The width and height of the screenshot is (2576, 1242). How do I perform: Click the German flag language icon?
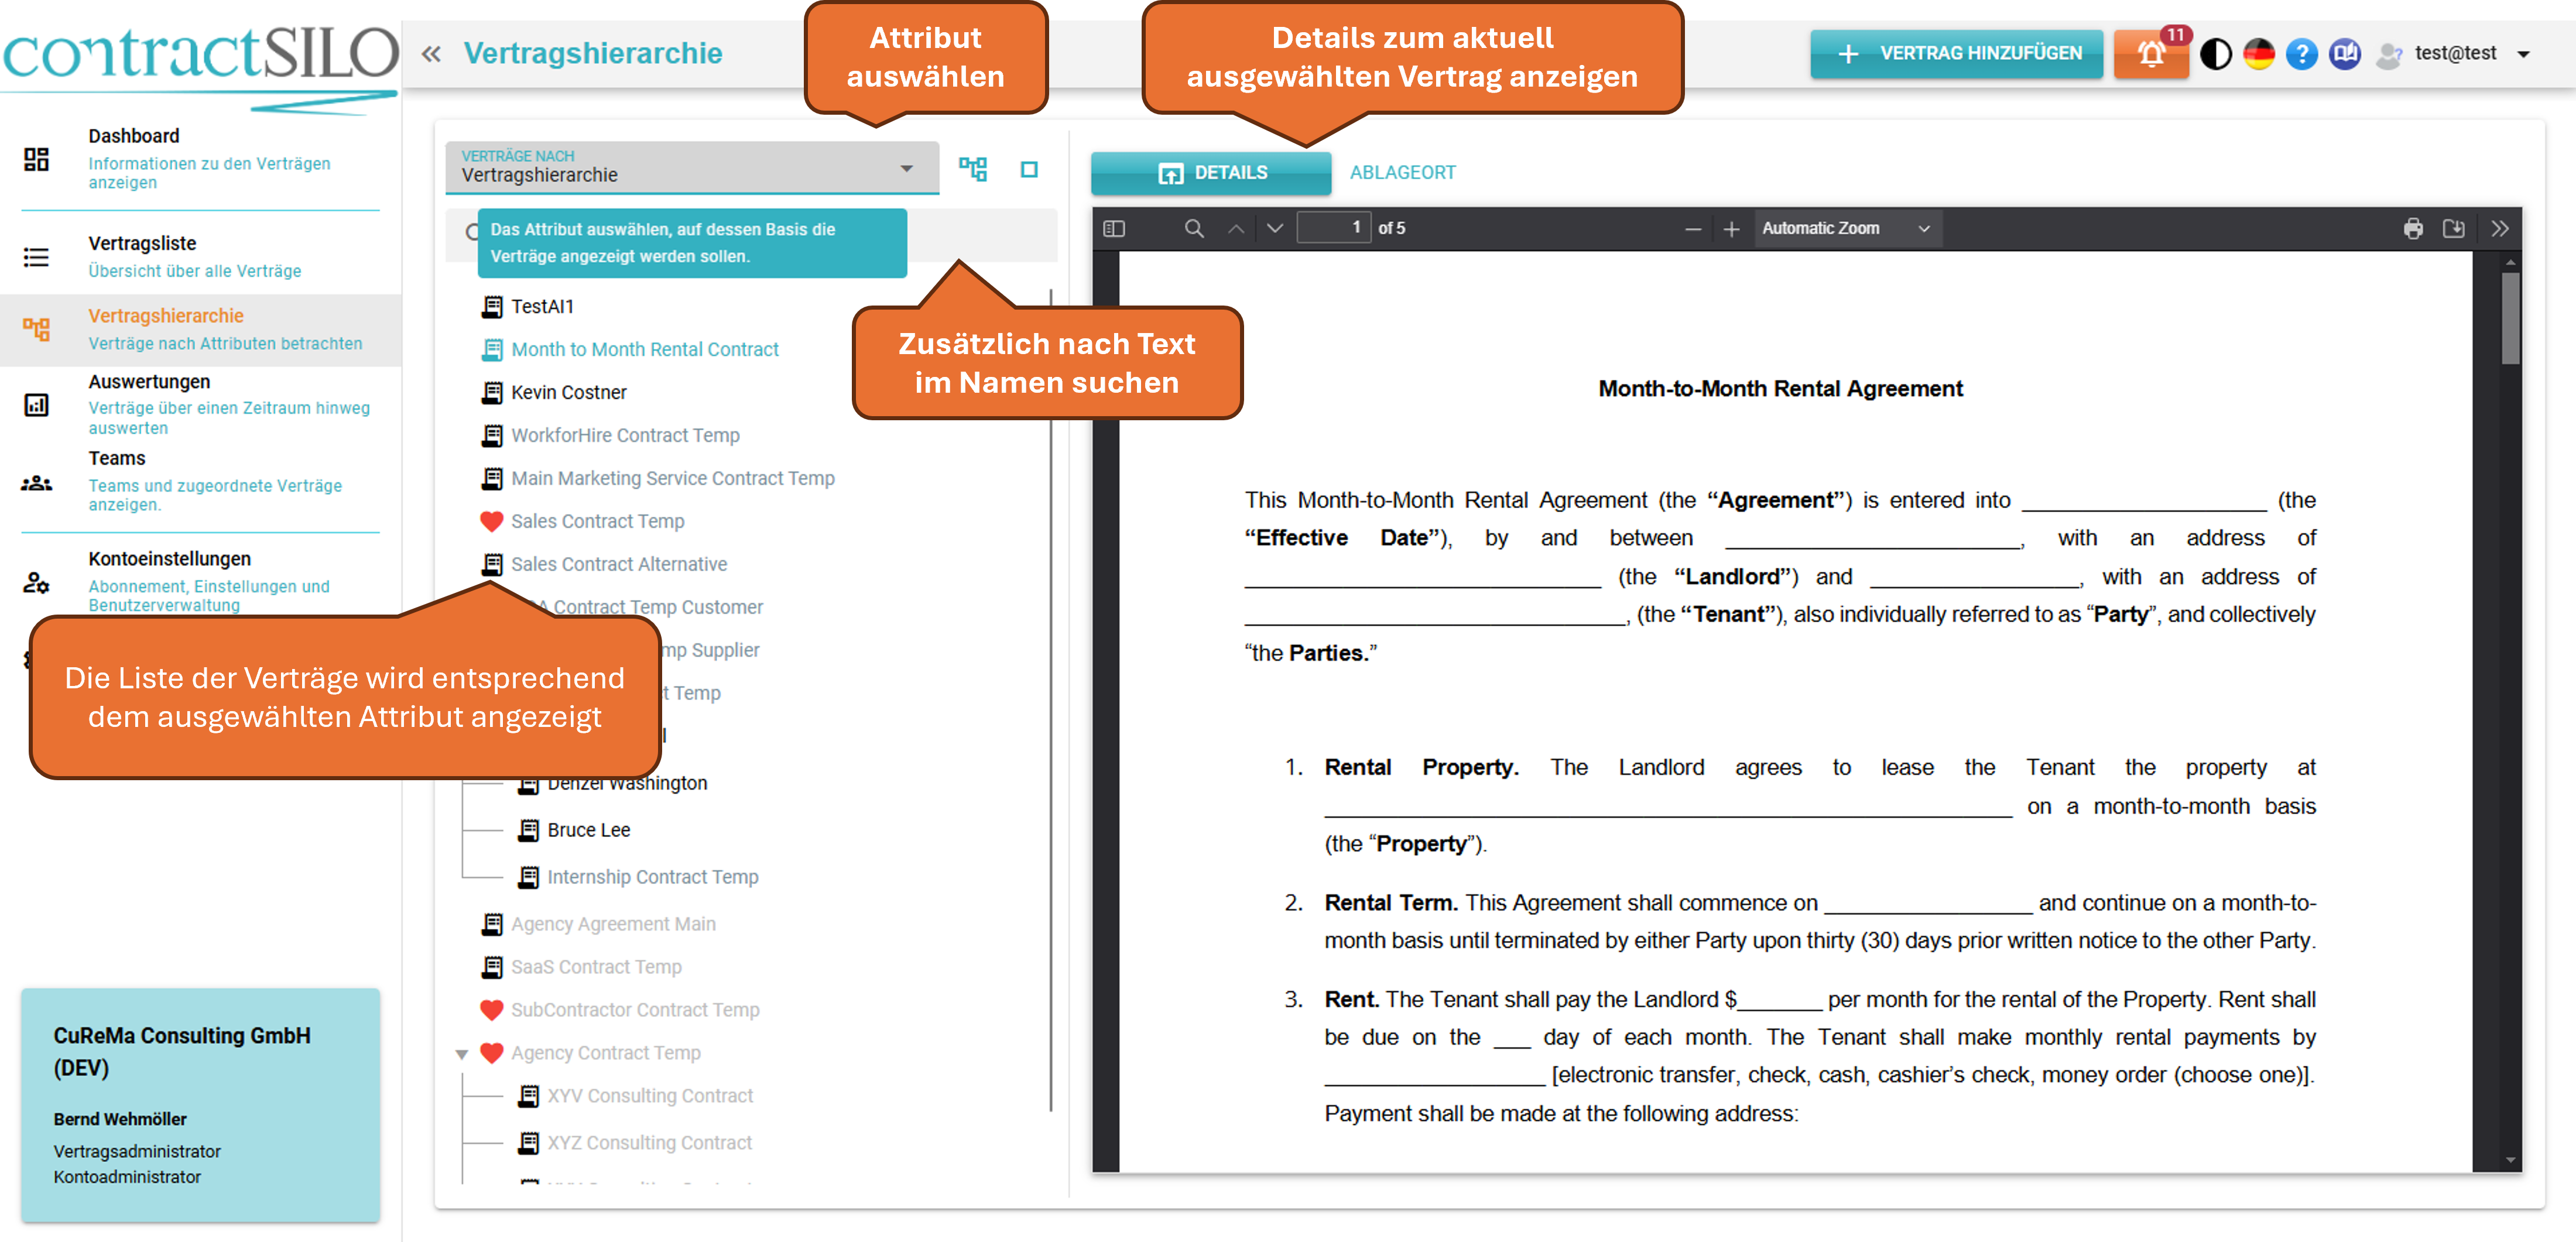point(2258,54)
